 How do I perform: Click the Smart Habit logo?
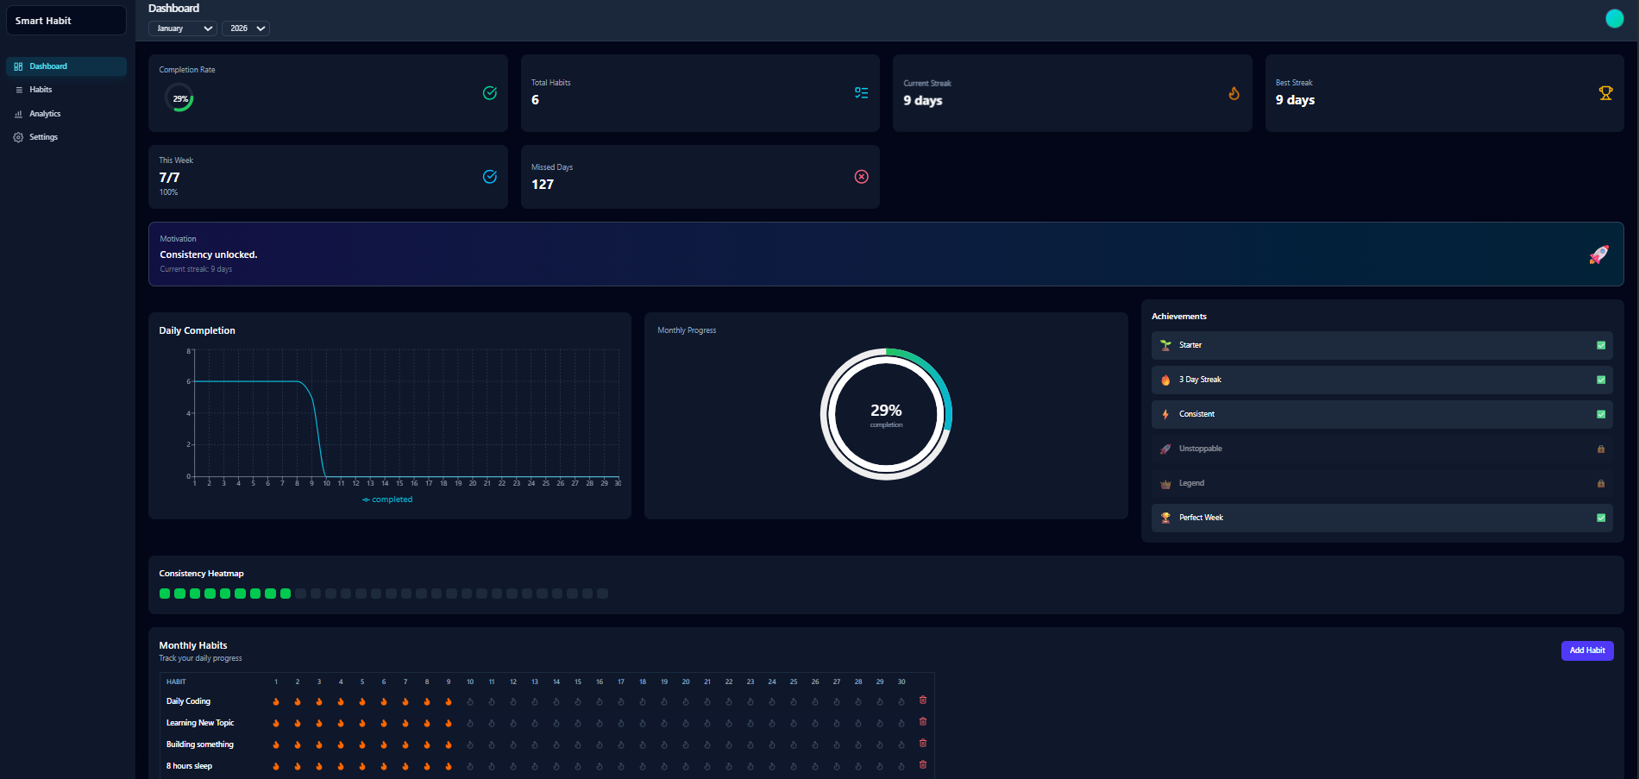tap(43, 21)
